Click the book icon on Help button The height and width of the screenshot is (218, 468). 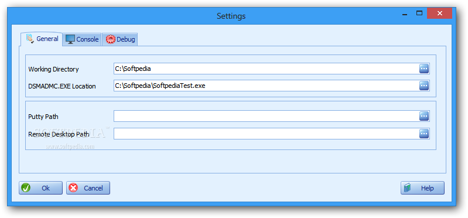(408, 188)
